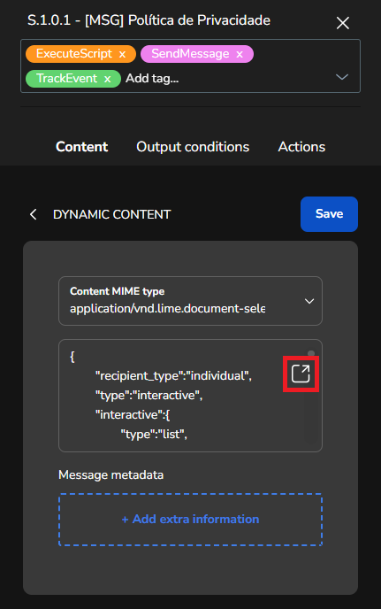Viewport: 381px width, 609px height.
Task: Select the TrackEvent tag label
Action: [66, 79]
